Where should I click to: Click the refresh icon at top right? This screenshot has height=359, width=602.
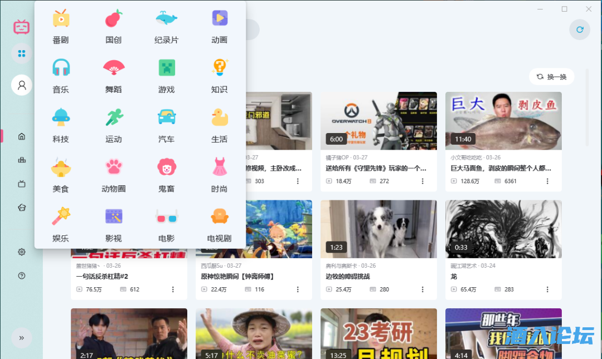coord(580,29)
